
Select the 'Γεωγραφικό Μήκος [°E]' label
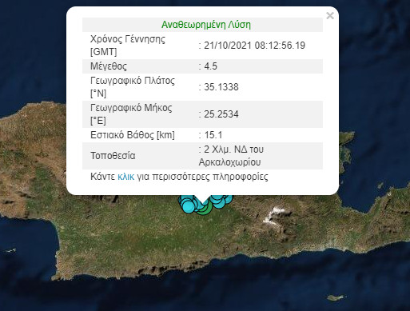[131, 114]
